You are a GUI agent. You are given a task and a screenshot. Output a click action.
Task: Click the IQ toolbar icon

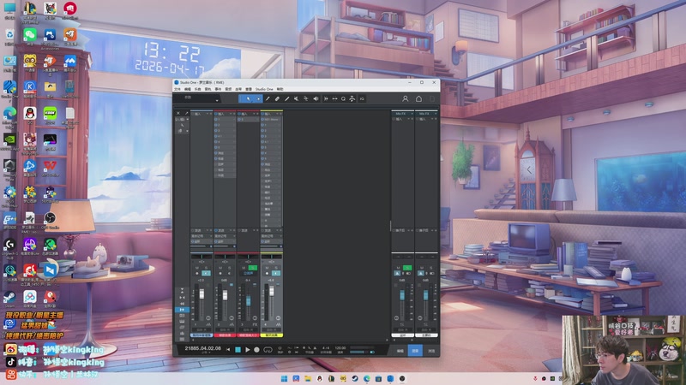[362, 98]
